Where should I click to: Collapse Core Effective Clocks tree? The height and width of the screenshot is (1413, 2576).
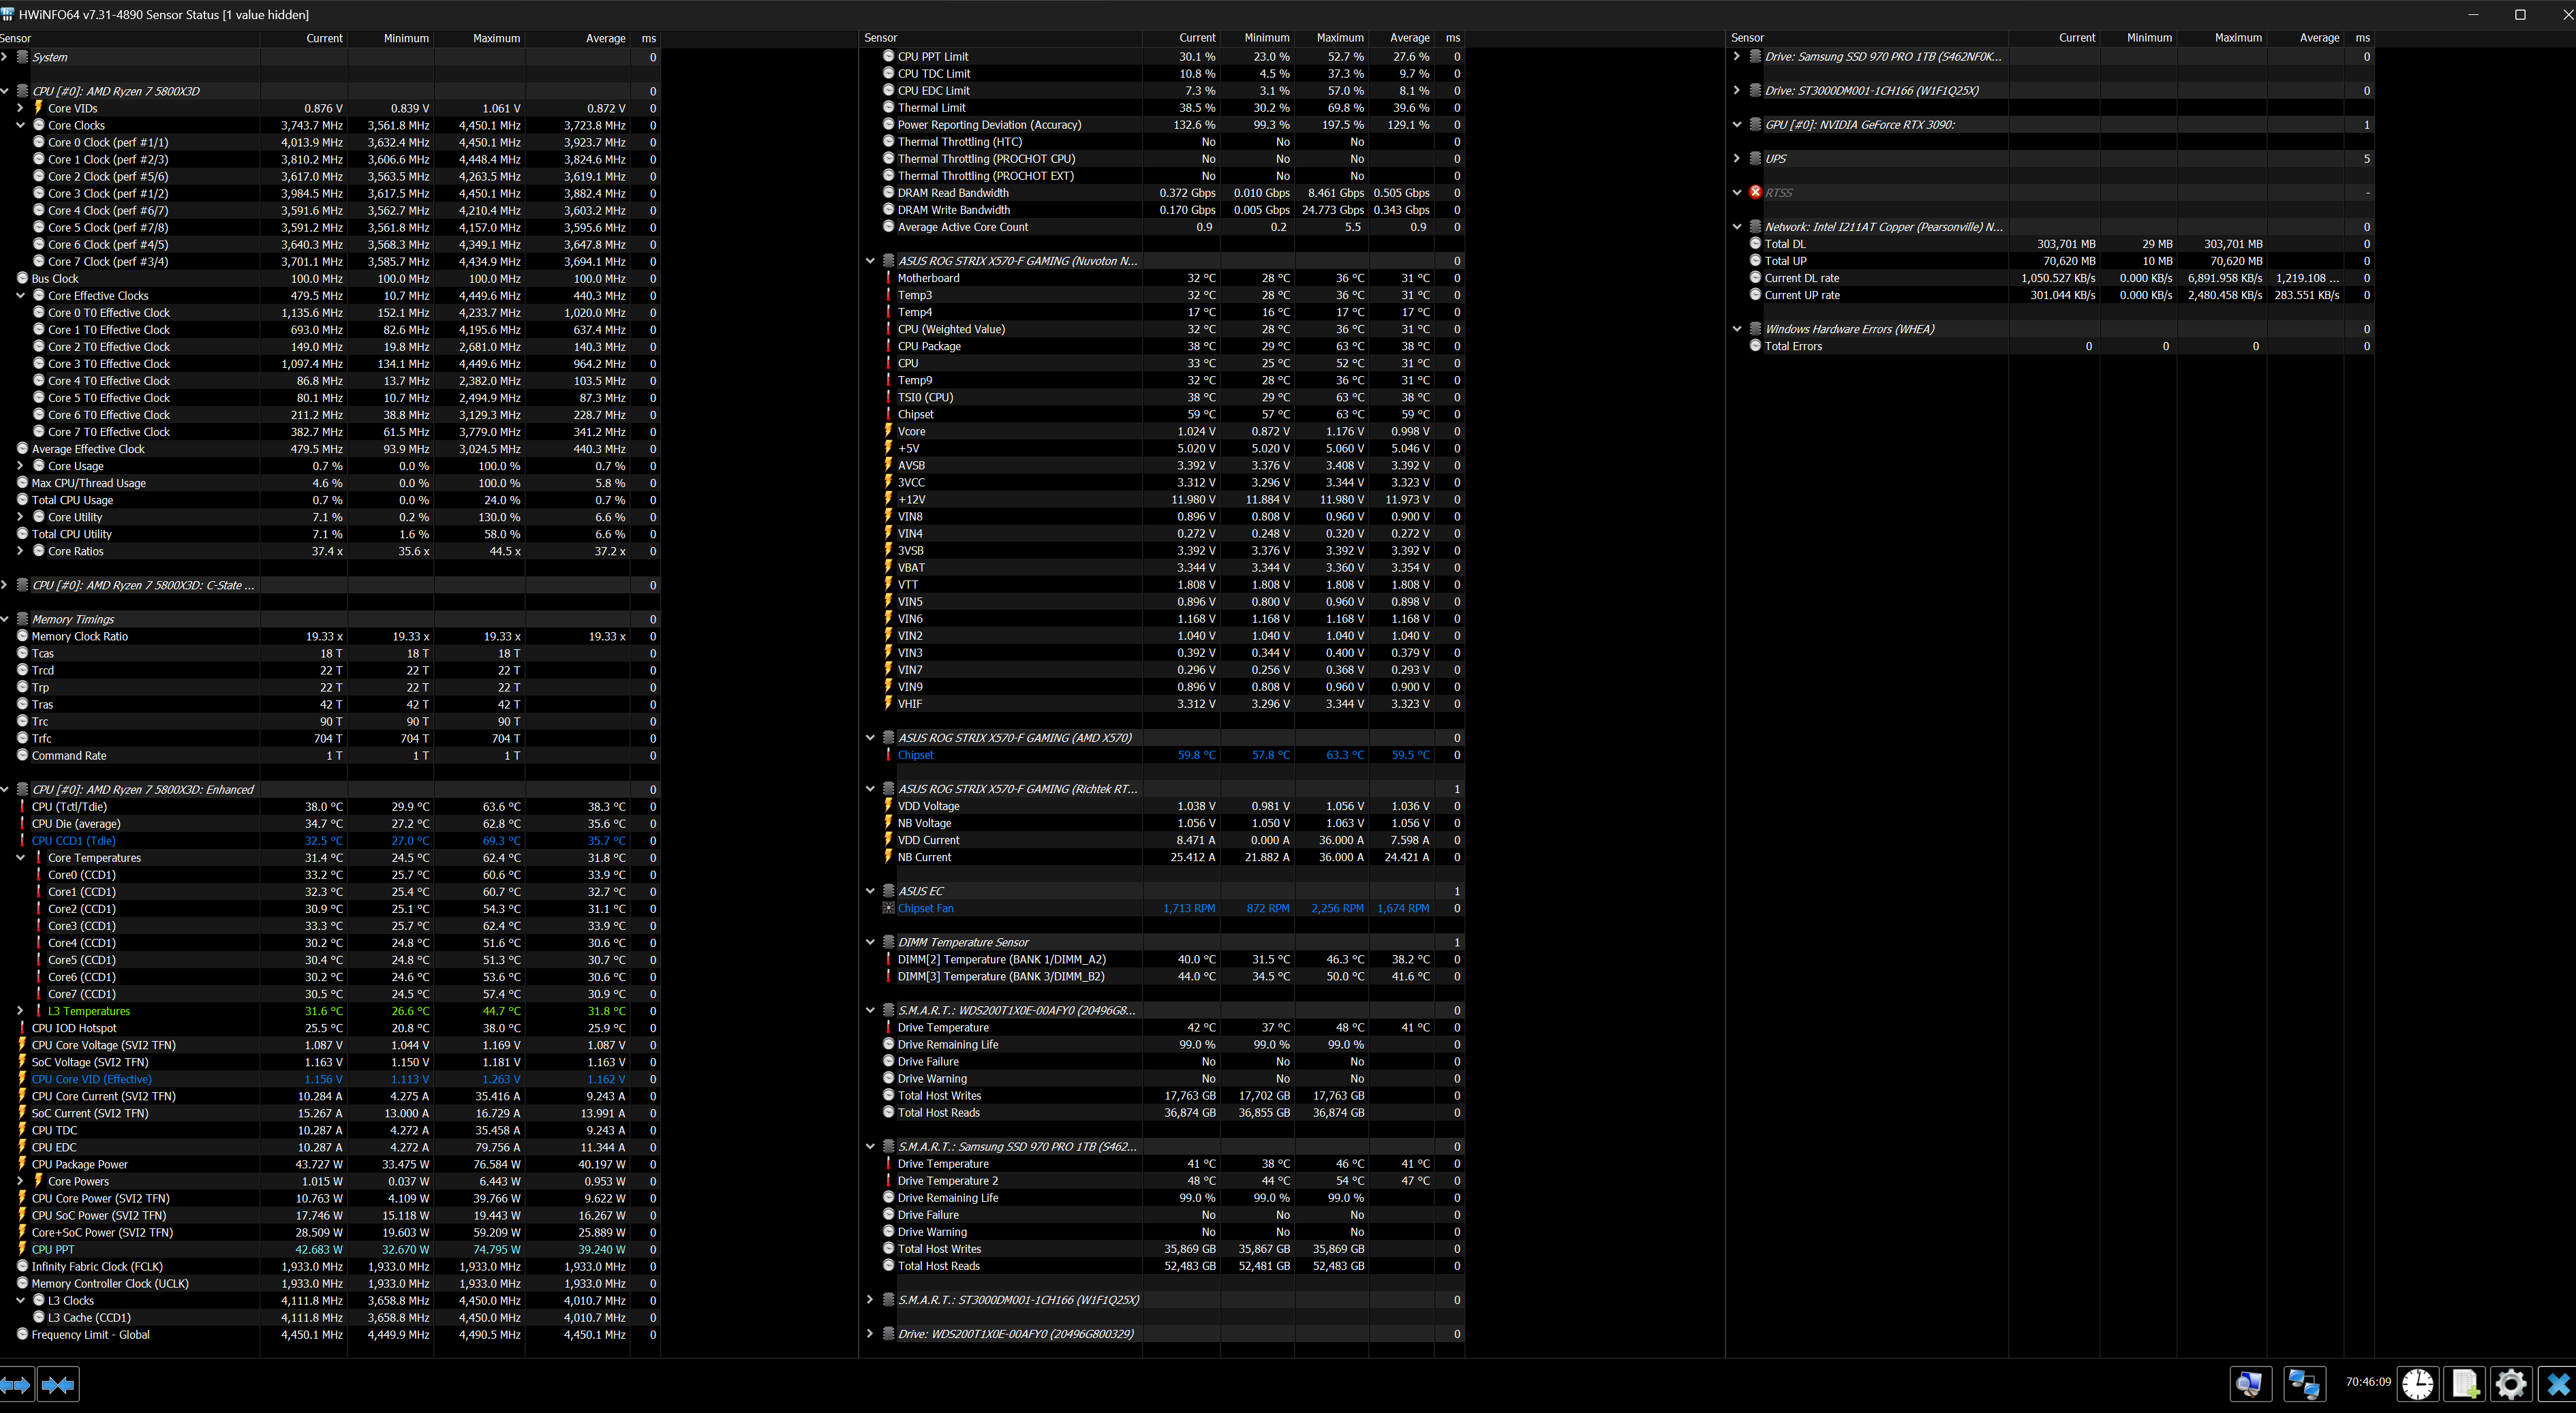[20, 295]
